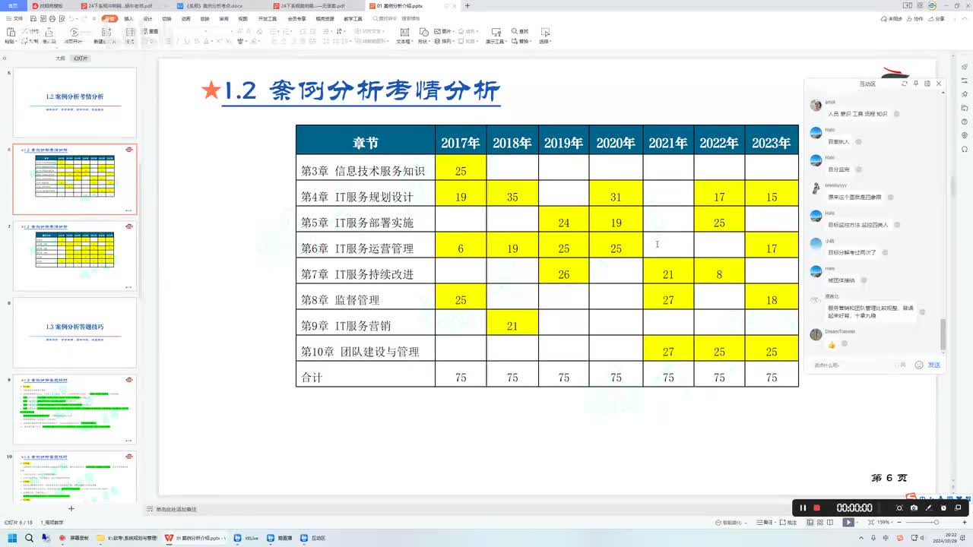This screenshot has width=973, height=547.
Task: Click 批注 comments in status bar
Action: click(788, 523)
